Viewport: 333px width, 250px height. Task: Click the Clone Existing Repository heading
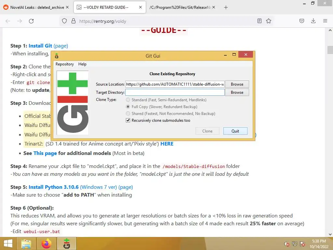[x=172, y=74]
